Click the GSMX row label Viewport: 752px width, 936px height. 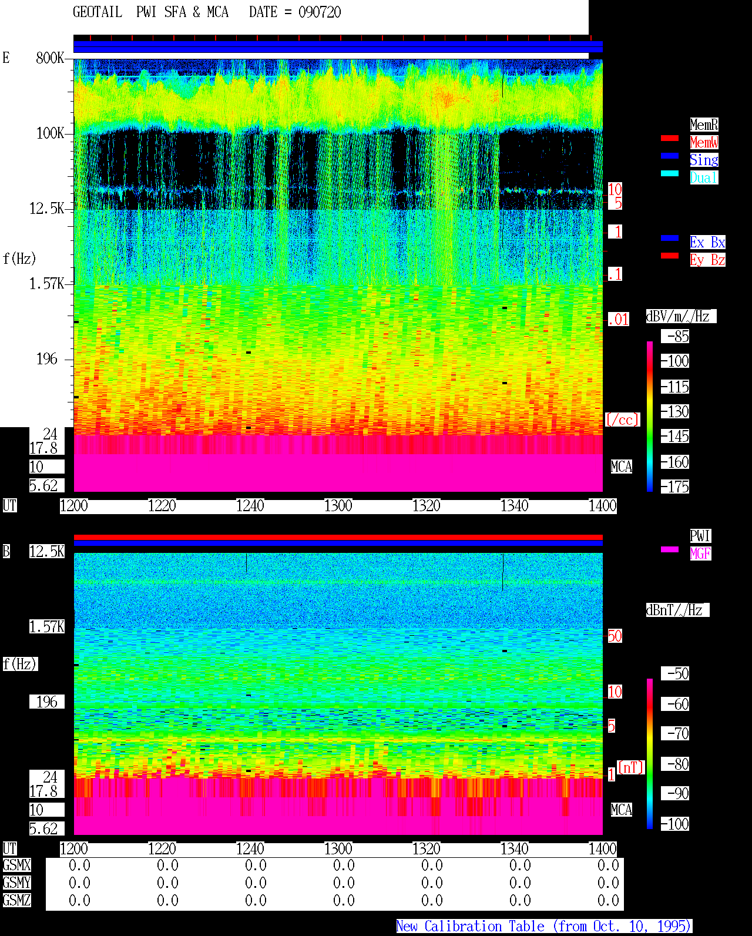(16, 865)
